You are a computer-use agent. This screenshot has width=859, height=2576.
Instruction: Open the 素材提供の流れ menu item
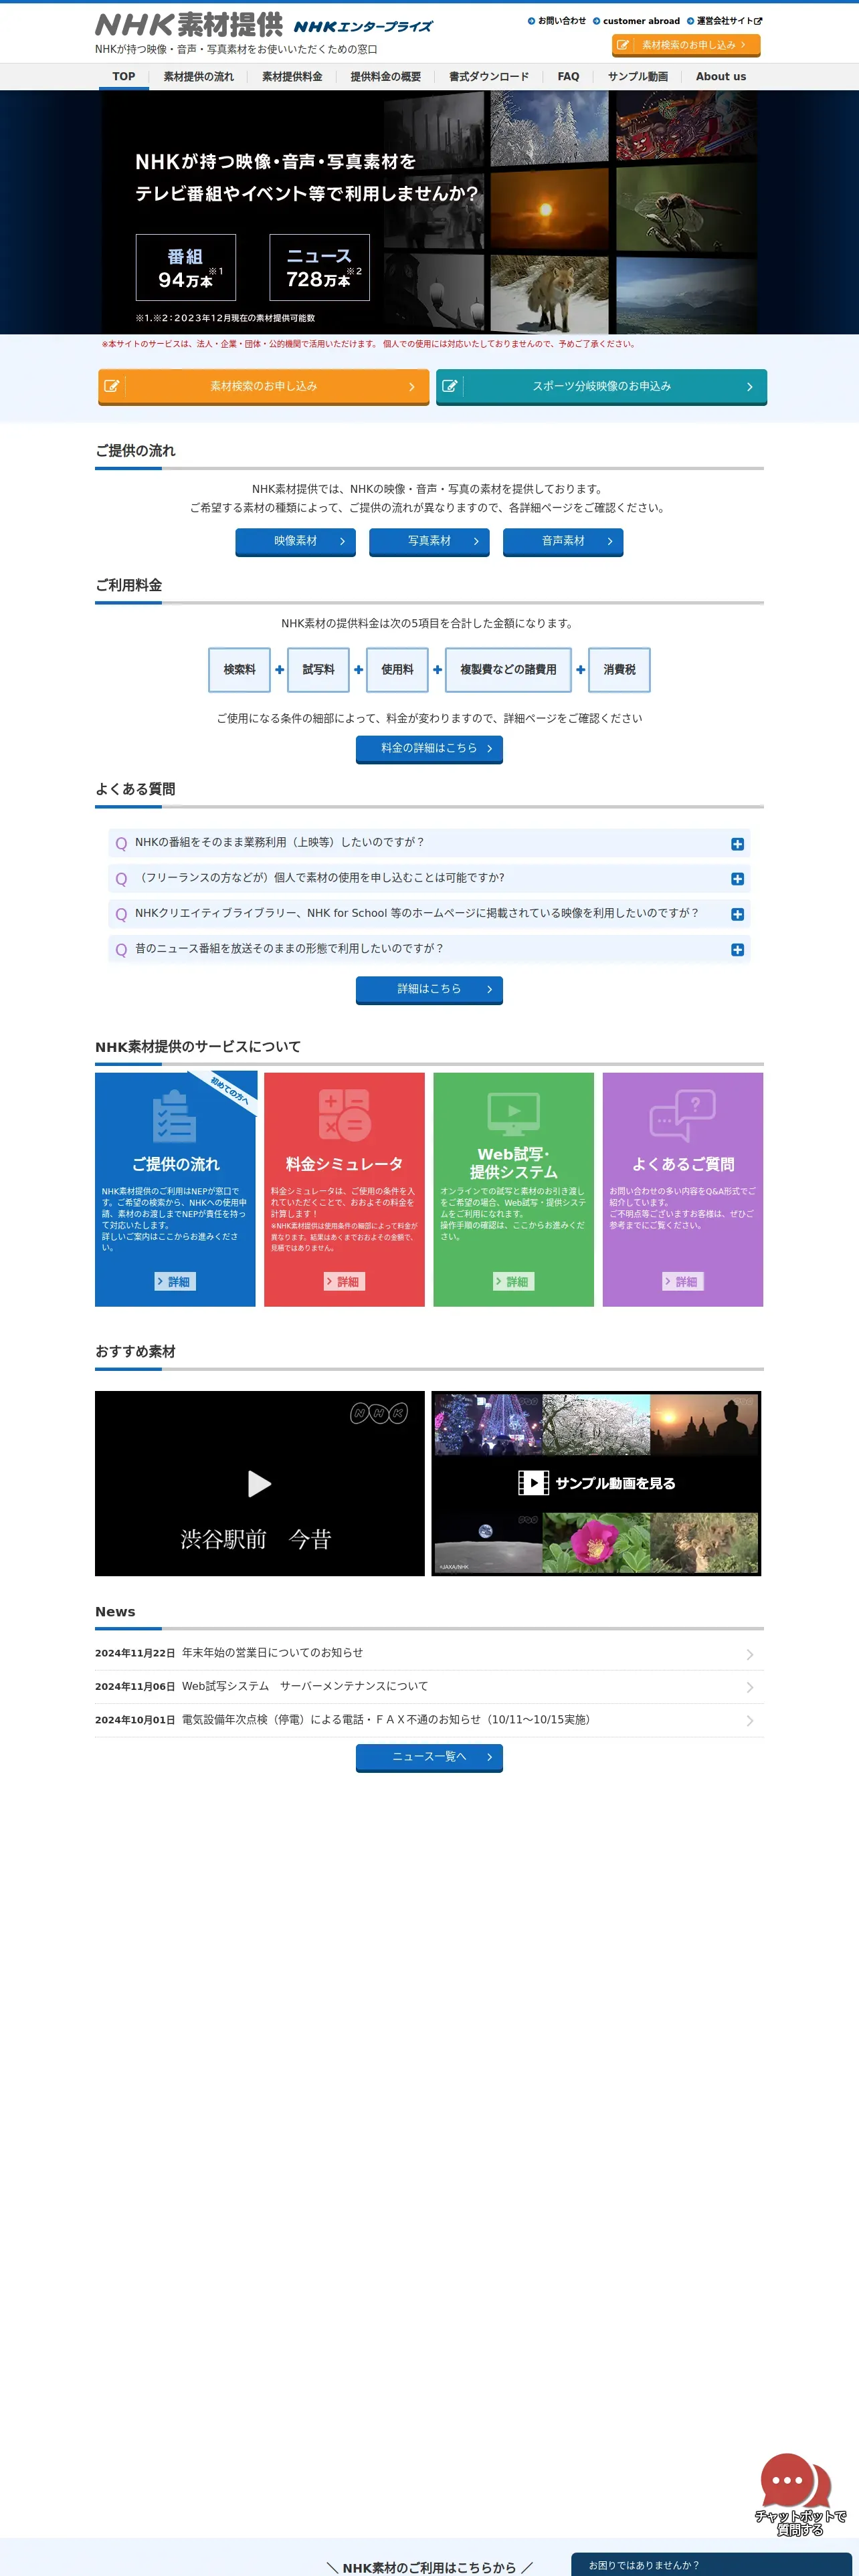[x=198, y=76]
